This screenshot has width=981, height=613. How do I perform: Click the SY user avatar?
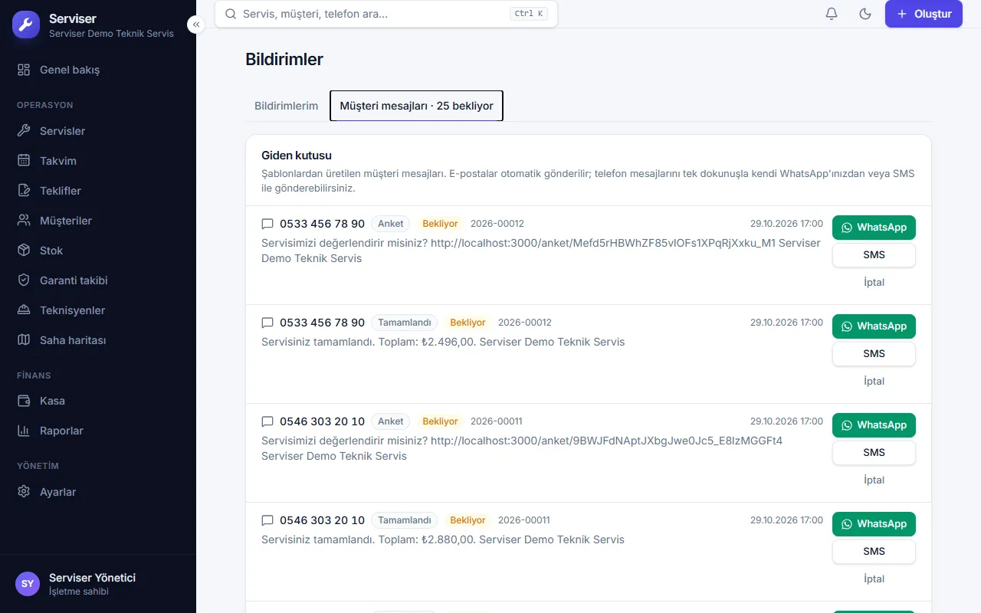28,584
